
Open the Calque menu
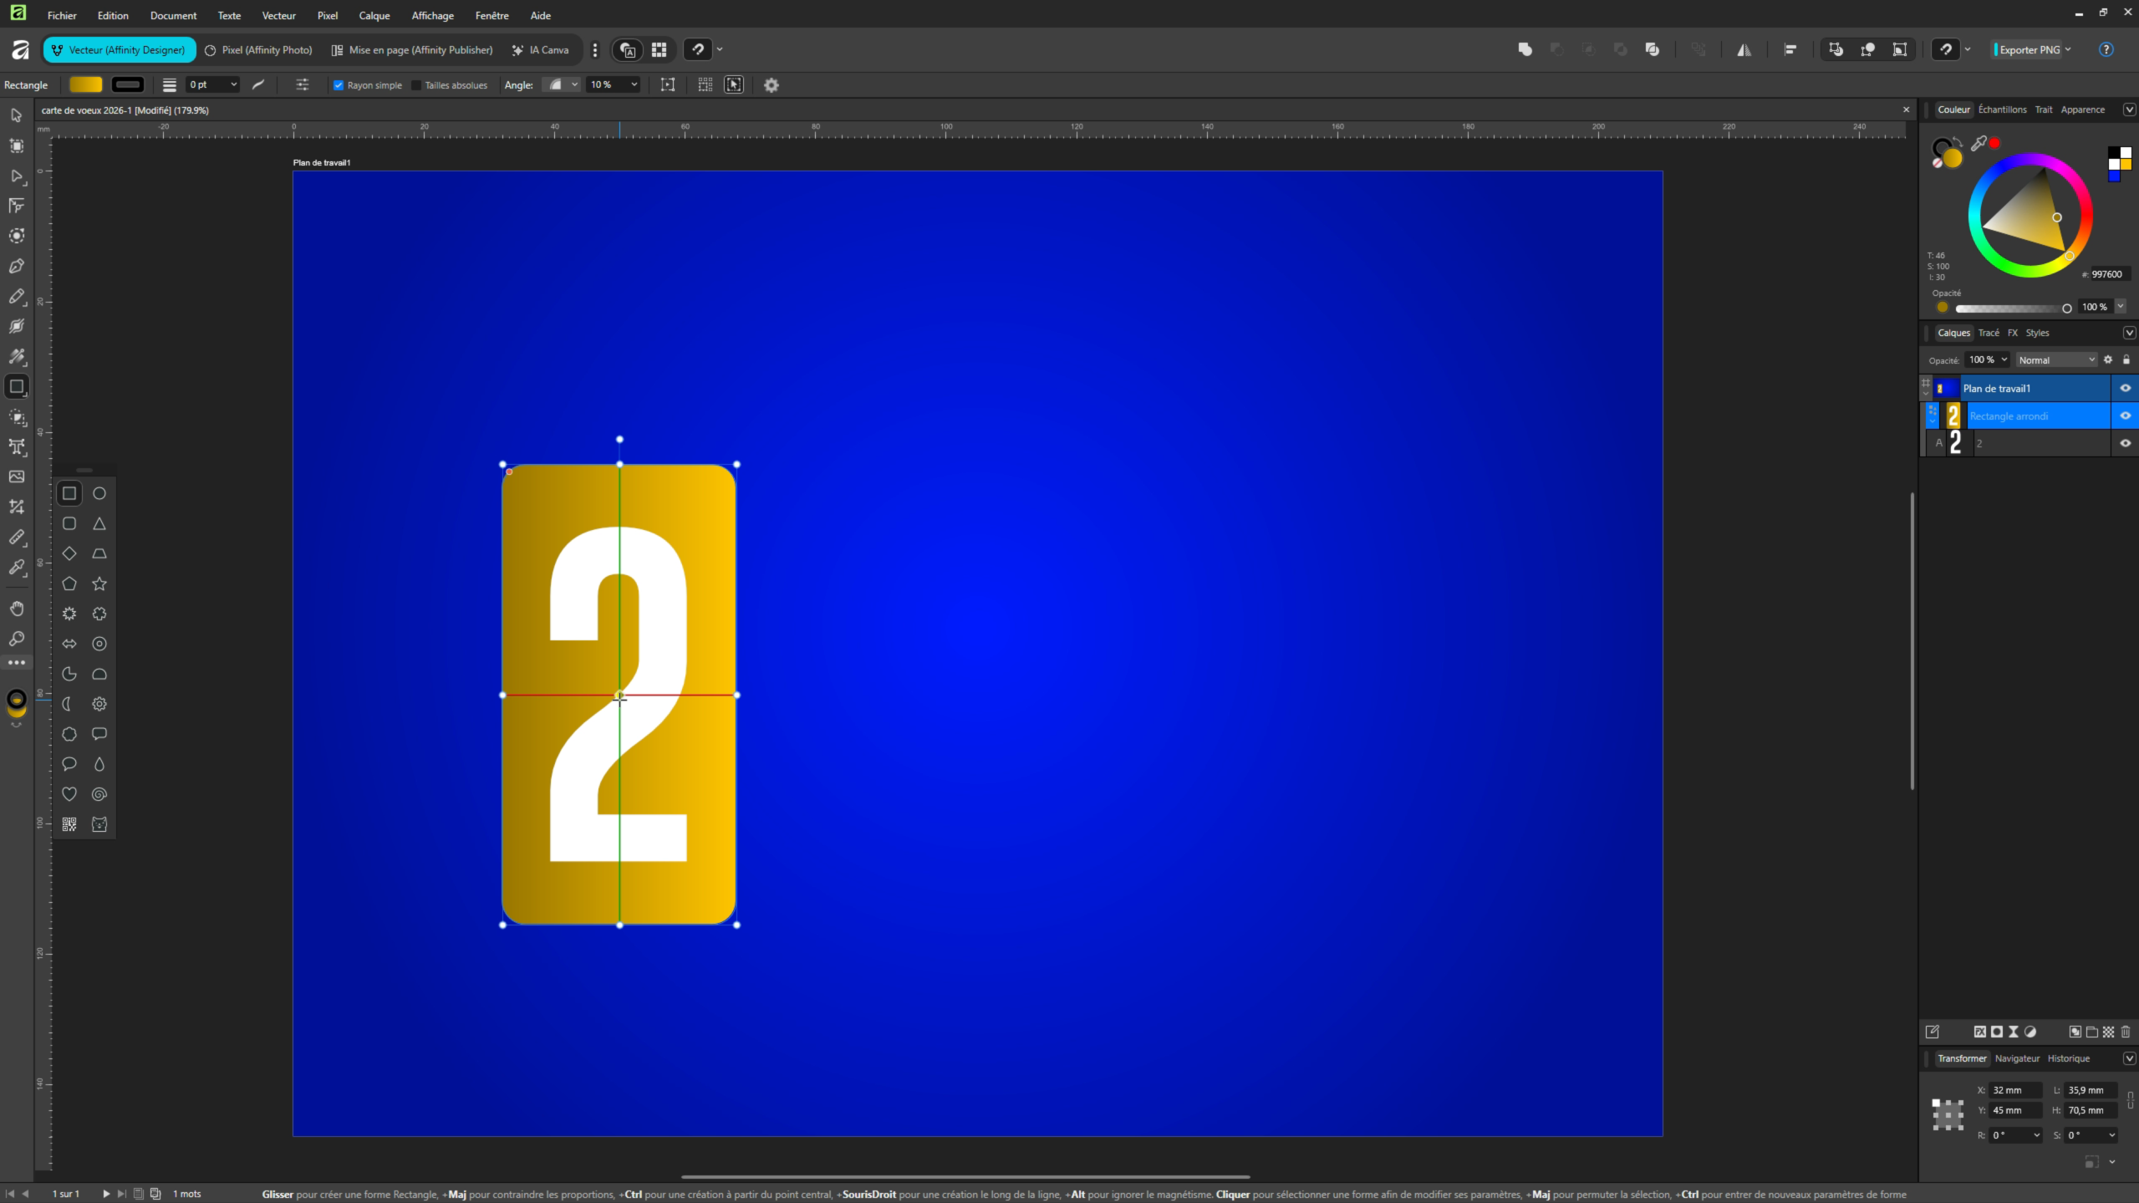(x=374, y=15)
